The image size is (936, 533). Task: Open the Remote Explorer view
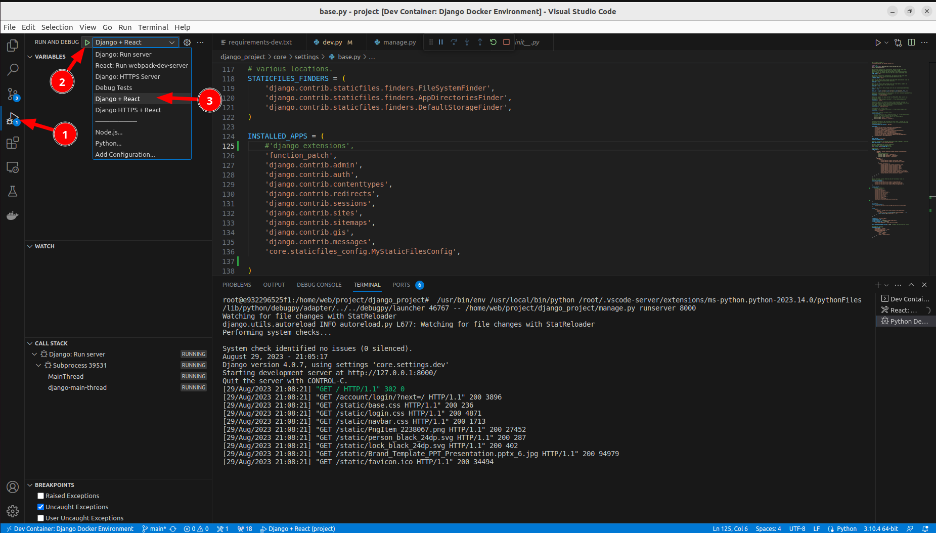pyautogui.click(x=13, y=167)
